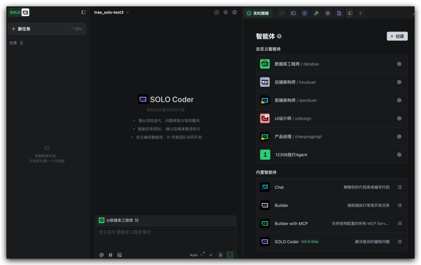Click the 任务 0 task count label

click(16, 43)
